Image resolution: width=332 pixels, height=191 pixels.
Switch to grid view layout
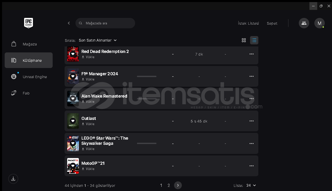(244, 40)
